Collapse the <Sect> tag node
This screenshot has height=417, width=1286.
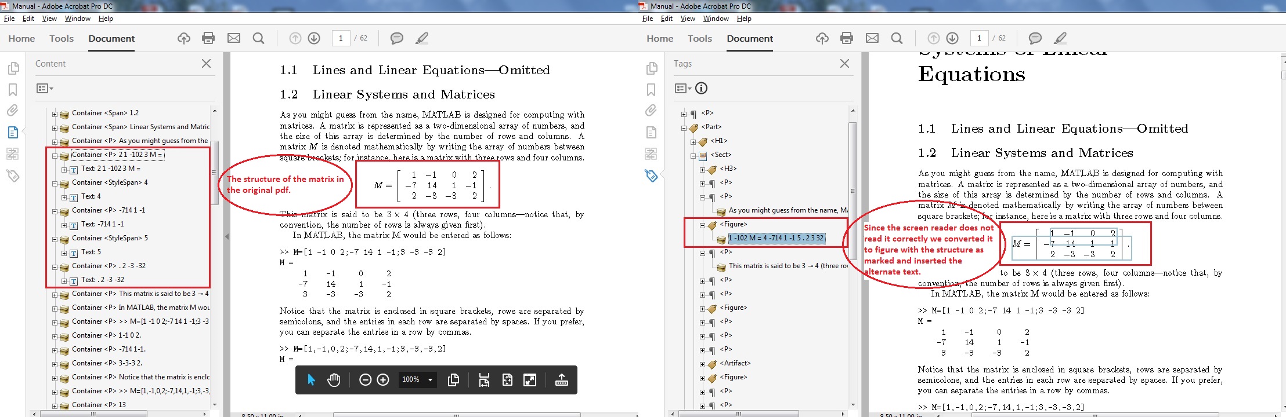click(x=693, y=155)
